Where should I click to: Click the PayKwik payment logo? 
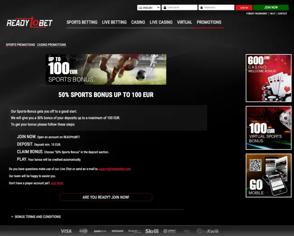click(208, 231)
